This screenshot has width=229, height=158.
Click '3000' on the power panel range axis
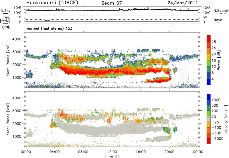pos(17,52)
